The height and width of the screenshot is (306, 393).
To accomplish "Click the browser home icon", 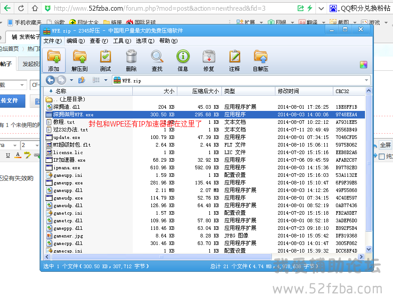I will [x=35, y=8].
